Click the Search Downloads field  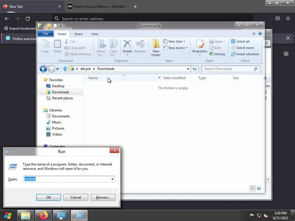231,69
